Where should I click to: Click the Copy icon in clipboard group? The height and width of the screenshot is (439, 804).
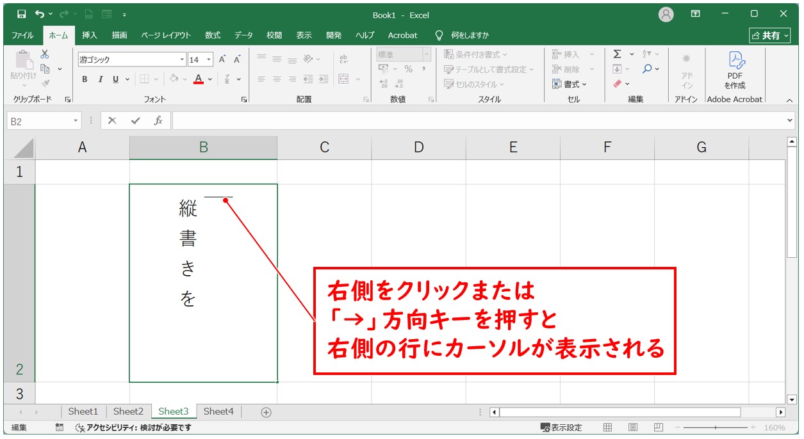[45, 68]
